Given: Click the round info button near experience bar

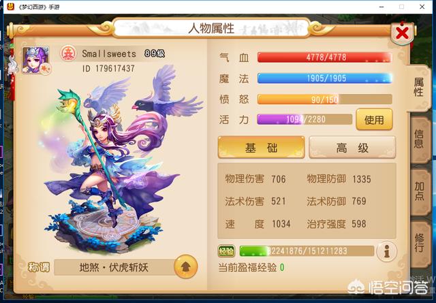Looking at the screenshot, I should tap(386, 251).
